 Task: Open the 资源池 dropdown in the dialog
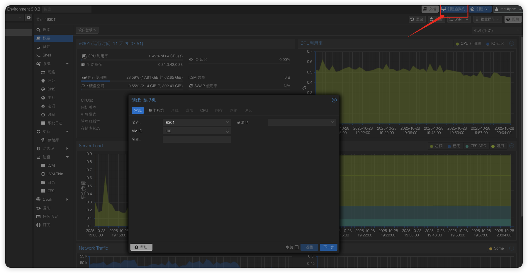tap(301, 123)
